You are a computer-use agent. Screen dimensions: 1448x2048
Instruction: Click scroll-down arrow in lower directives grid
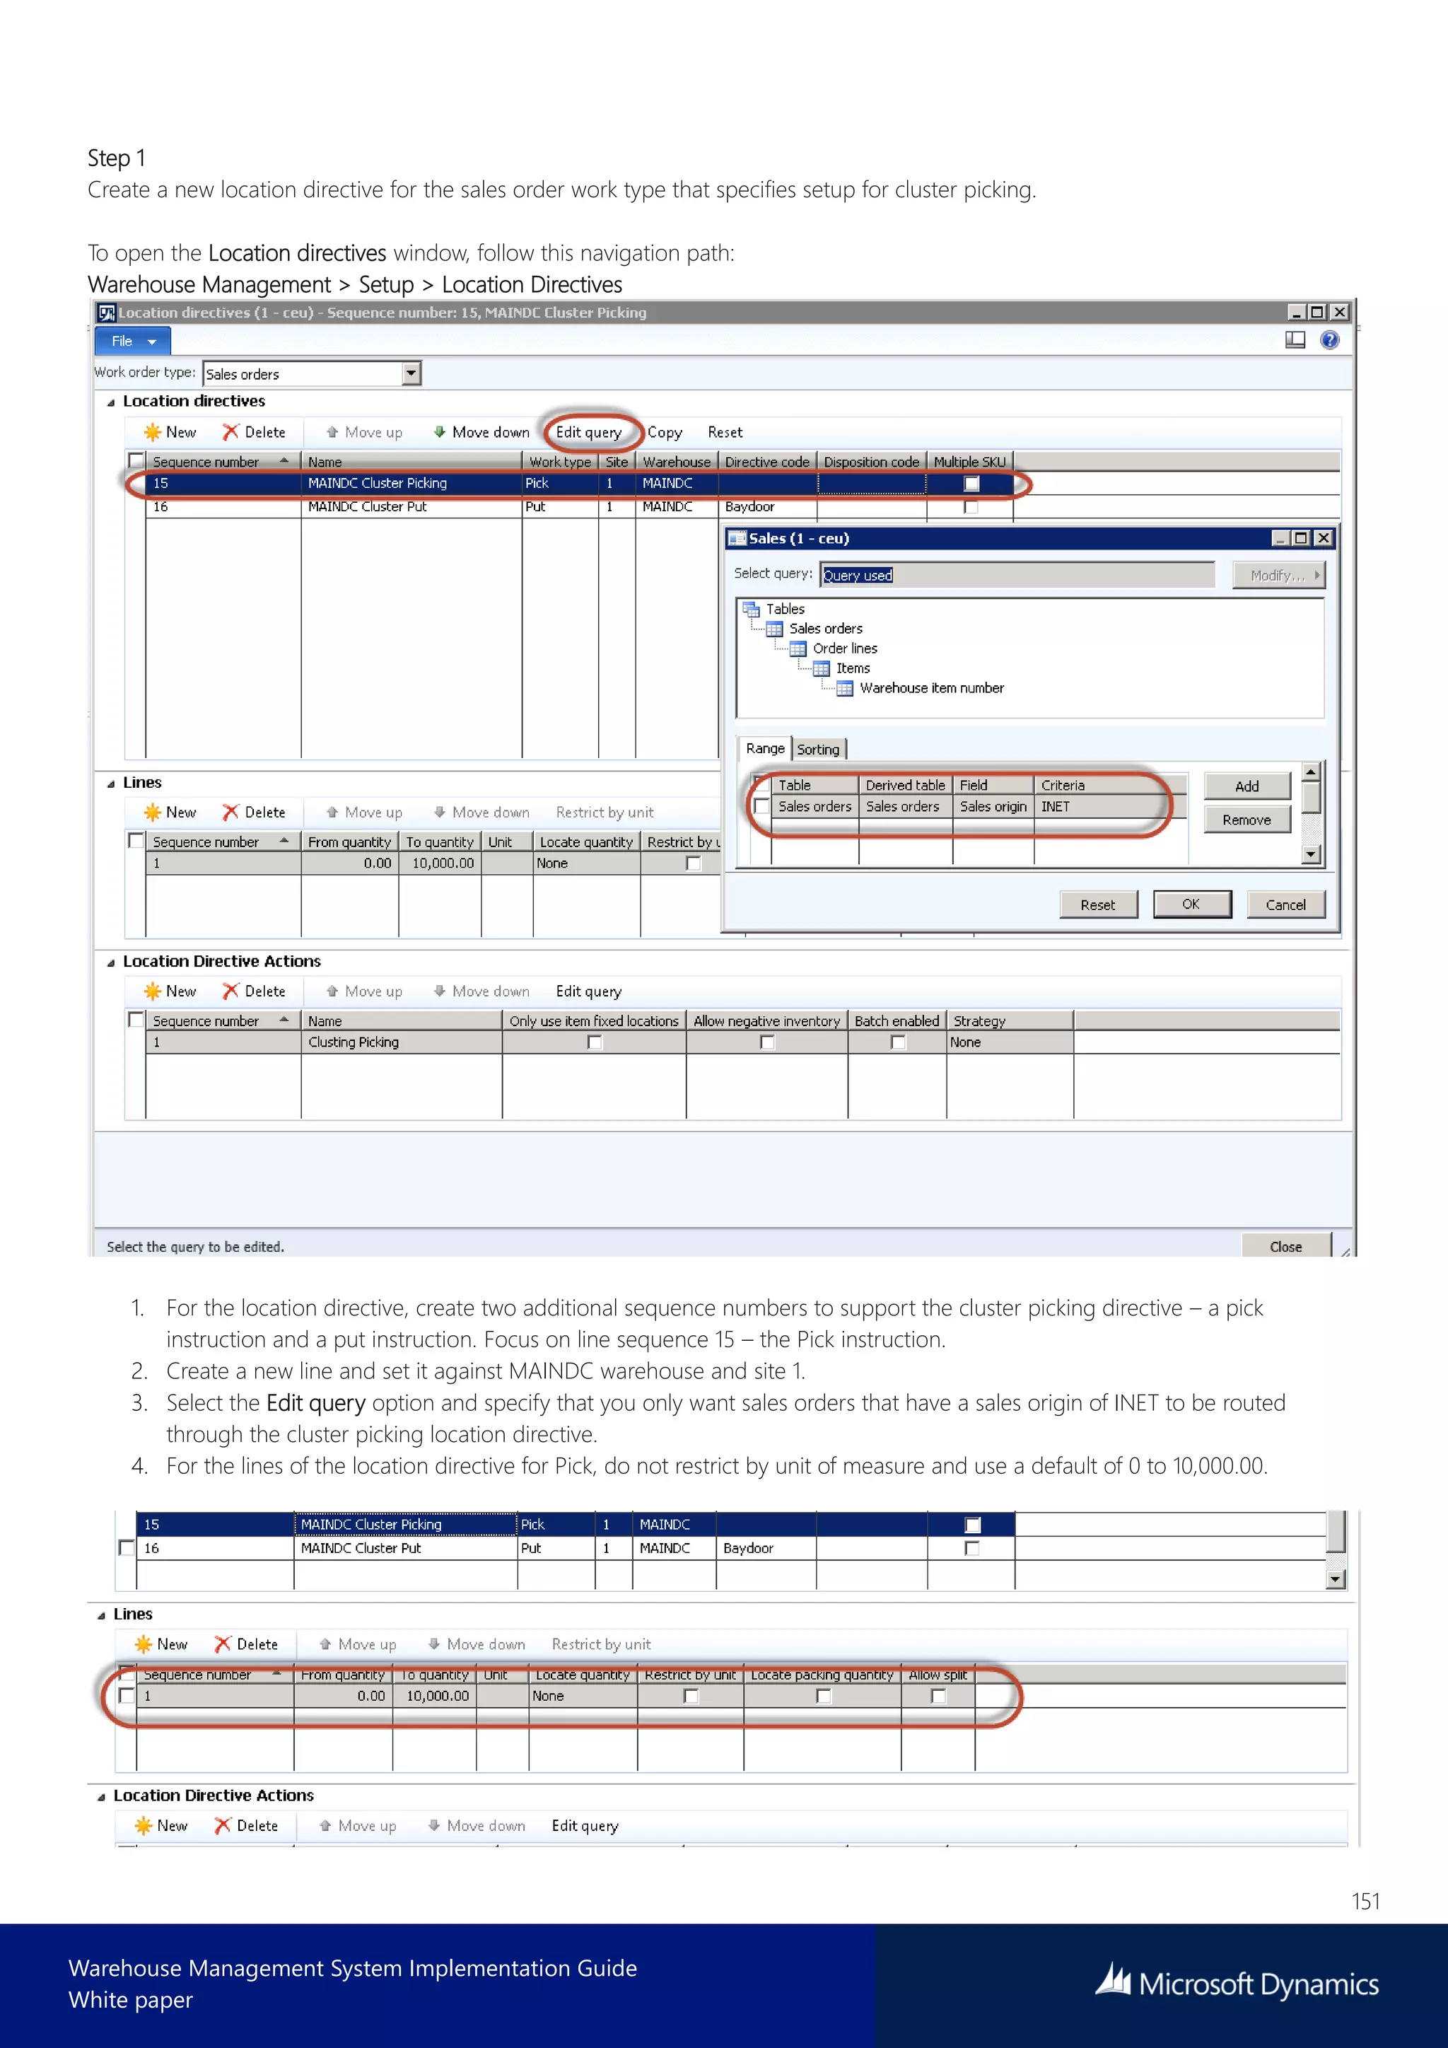[1335, 1579]
